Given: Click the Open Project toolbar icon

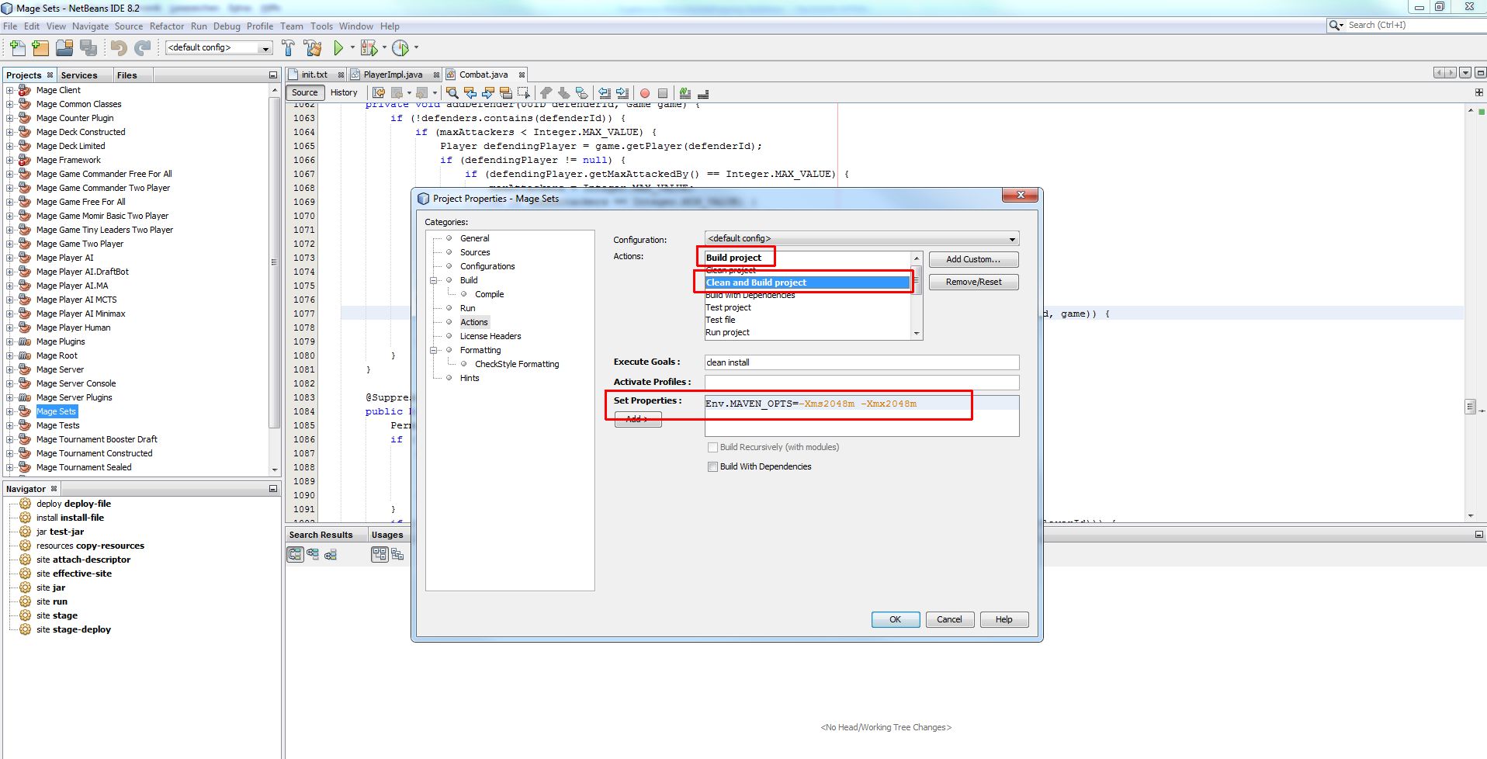Looking at the screenshot, I should point(64,48).
